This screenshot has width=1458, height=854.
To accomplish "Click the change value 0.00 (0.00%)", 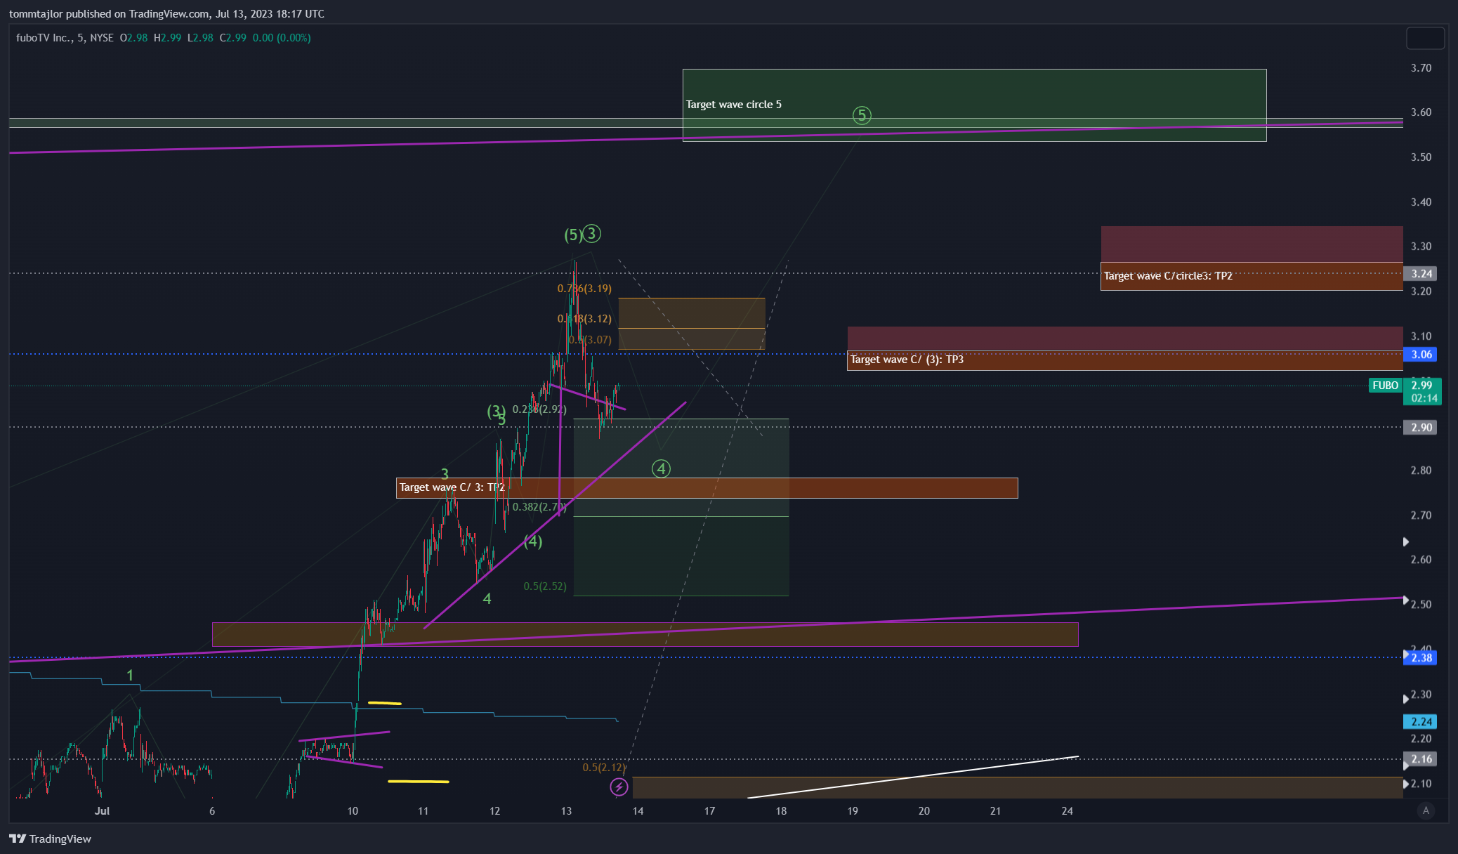I will tap(282, 38).
